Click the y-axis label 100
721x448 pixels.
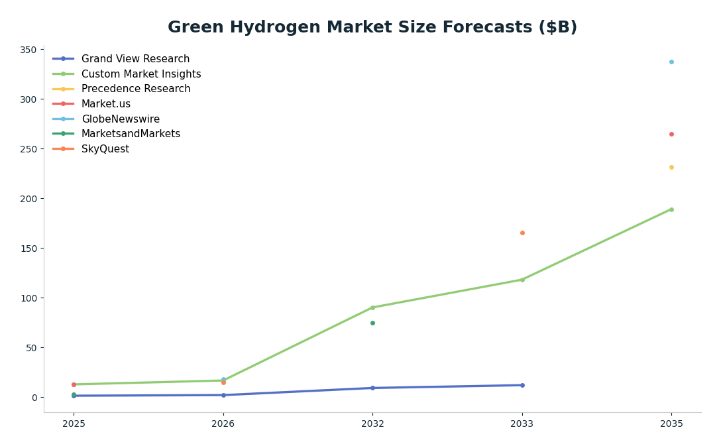[28, 298]
